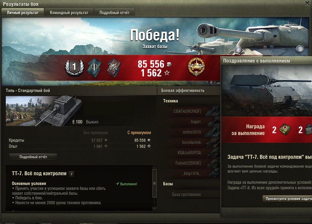Click the first-place laurel wreath medal
Image resolution: width=312 pixels, height=224 pixels.
(75, 67)
